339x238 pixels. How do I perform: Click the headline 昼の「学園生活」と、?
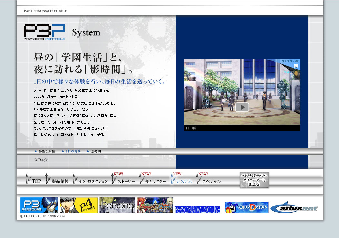78,57
